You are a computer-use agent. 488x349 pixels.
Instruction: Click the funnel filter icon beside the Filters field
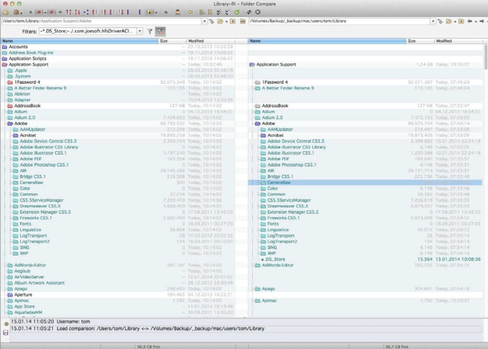tap(149, 31)
